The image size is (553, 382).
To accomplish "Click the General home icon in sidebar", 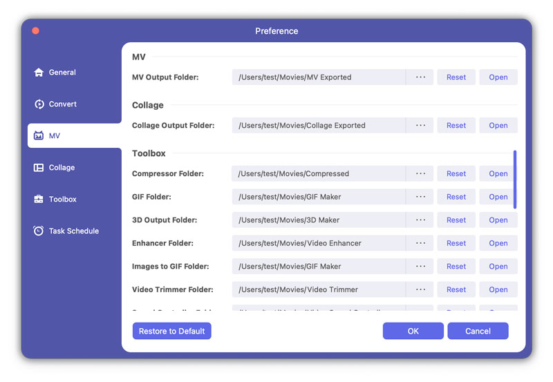I will click(x=39, y=73).
